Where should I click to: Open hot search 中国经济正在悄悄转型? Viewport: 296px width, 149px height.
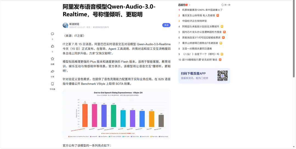pos(194,21)
